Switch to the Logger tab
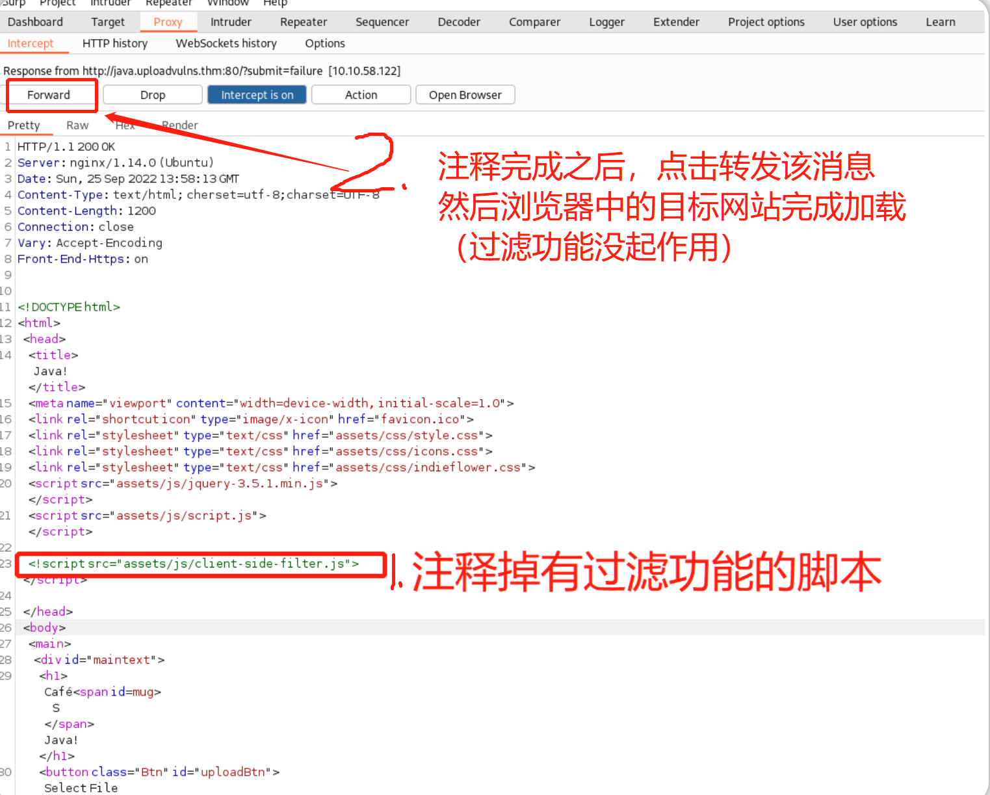The height and width of the screenshot is (795, 990). pos(606,22)
